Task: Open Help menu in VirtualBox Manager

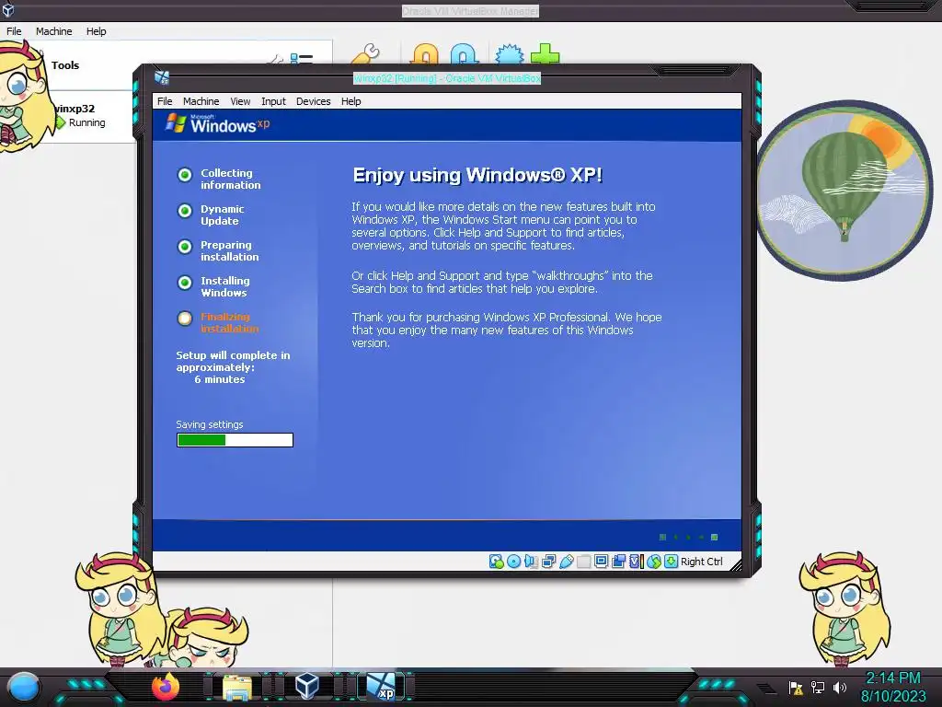Action: [96, 31]
